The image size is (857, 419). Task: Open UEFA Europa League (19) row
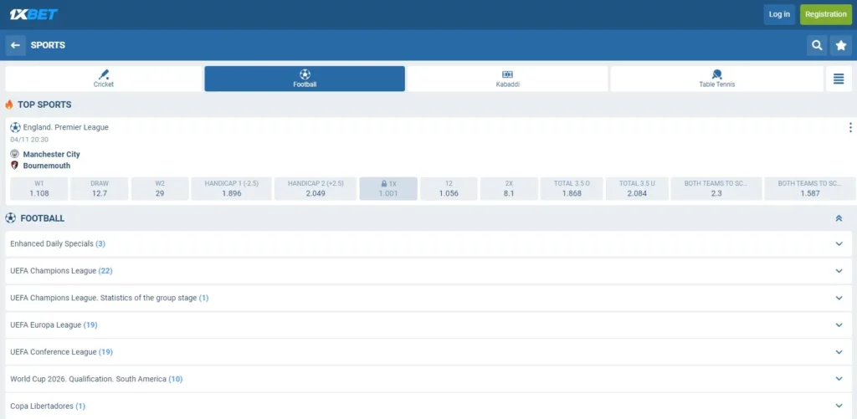tap(428, 324)
